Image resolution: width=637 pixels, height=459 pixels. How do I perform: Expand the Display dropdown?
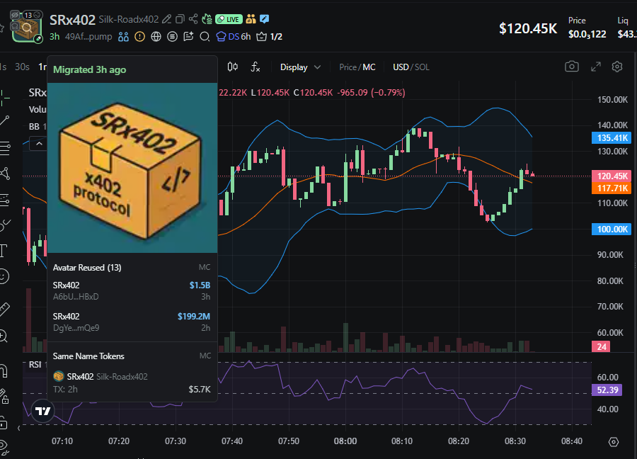pyautogui.click(x=300, y=67)
